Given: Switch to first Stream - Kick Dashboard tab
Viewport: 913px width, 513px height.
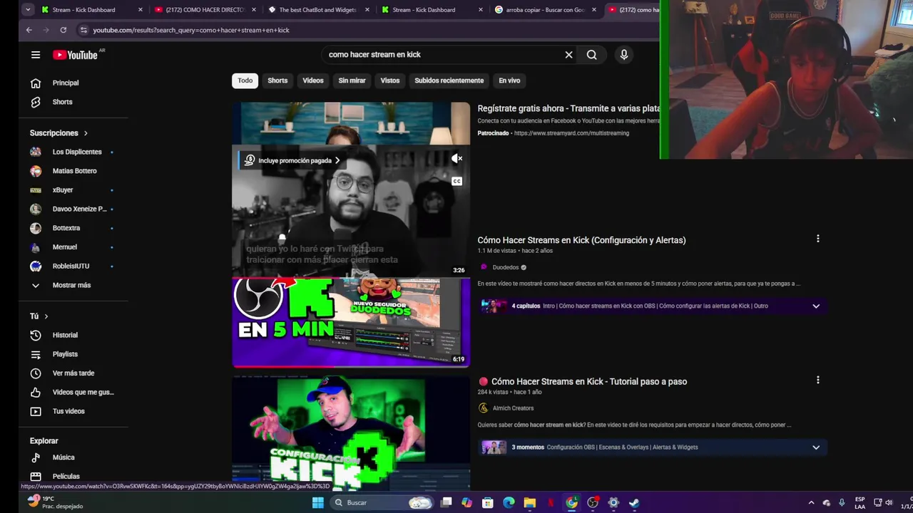Looking at the screenshot, I should tap(84, 10).
